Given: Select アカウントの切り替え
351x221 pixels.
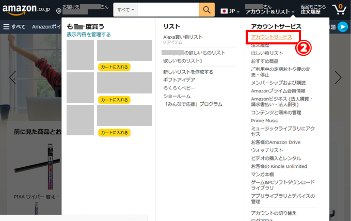Looking at the screenshot, I should point(274,213).
